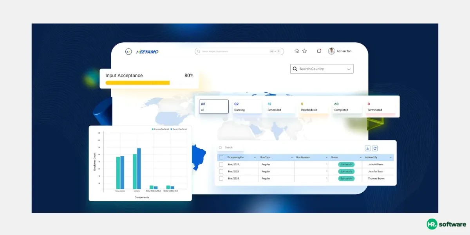This screenshot has width=470, height=235.
Task: Tick the checkbox for Thomas Brown row
Action: 221,179
